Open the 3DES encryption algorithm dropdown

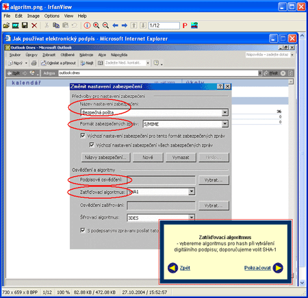192,217
